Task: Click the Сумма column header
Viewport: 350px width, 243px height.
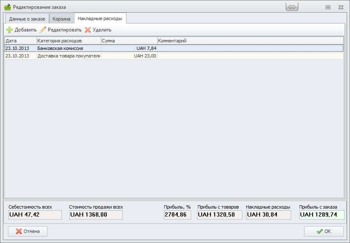Action: coord(129,41)
